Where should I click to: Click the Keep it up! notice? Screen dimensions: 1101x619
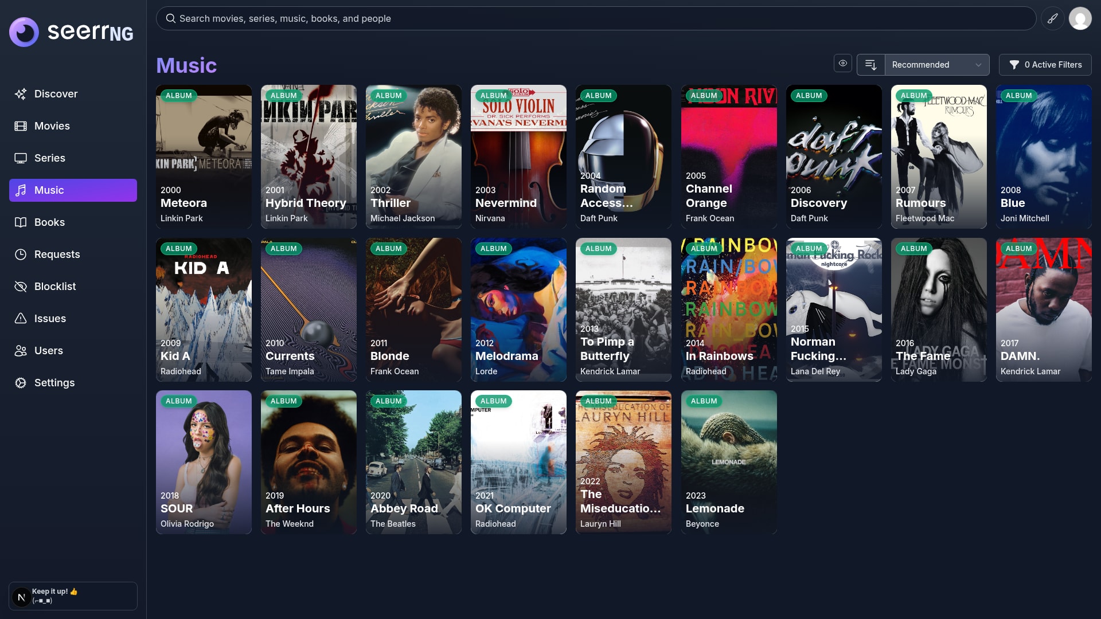pos(73,596)
